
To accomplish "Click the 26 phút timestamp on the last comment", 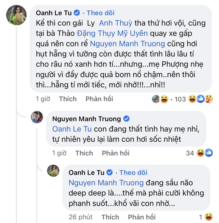I will (80, 217).
